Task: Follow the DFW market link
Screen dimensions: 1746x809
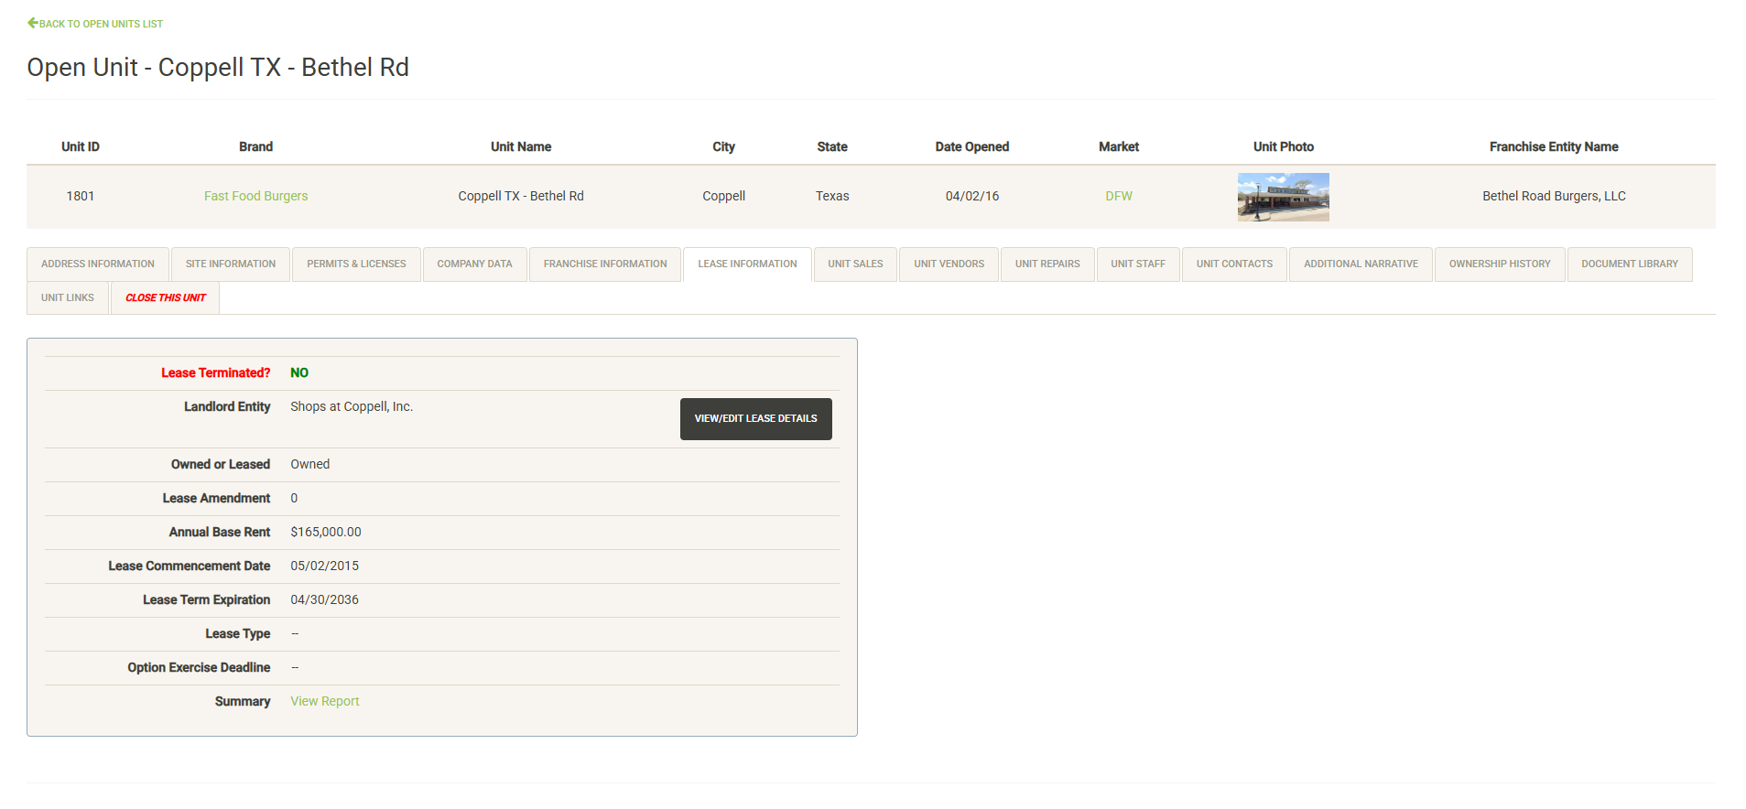Action: tap(1118, 196)
